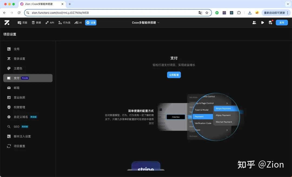Screen dimensions: 292x177
Task: Select the 设置 (Settings) tab
Action: click(x=91, y=23)
